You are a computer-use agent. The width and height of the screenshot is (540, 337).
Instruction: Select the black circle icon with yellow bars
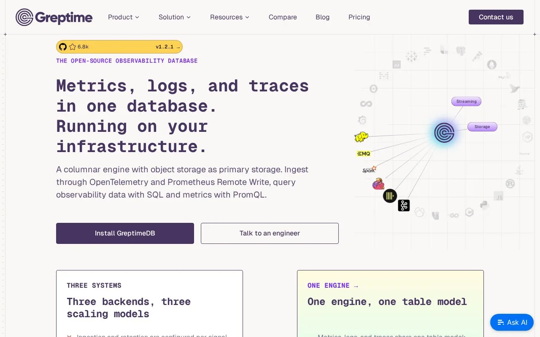pos(390,196)
